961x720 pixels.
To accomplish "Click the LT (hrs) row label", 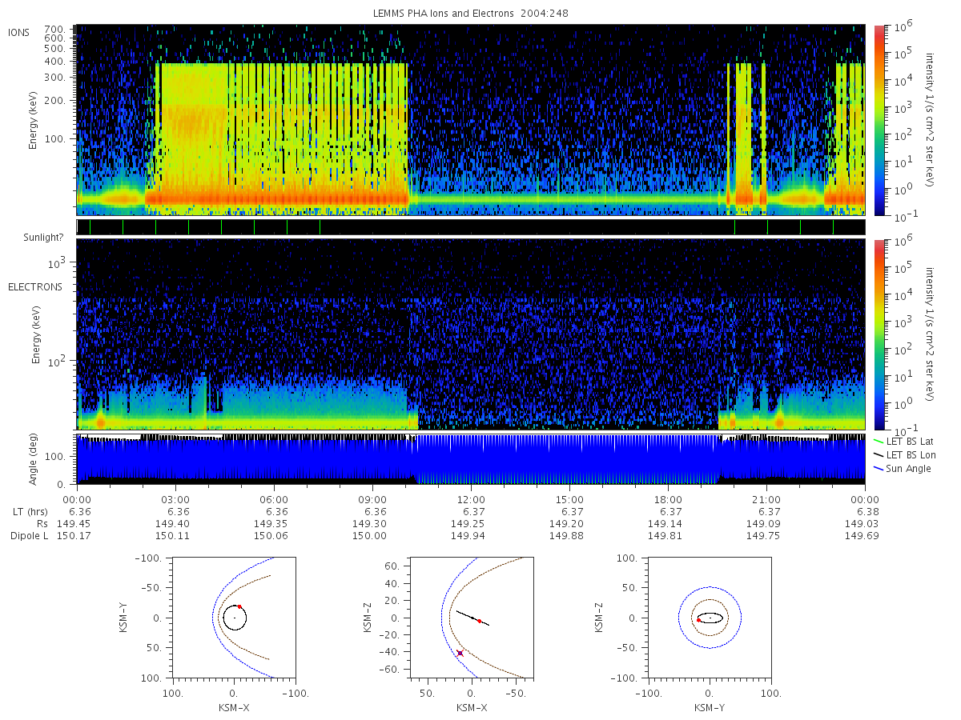I will [30, 511].
